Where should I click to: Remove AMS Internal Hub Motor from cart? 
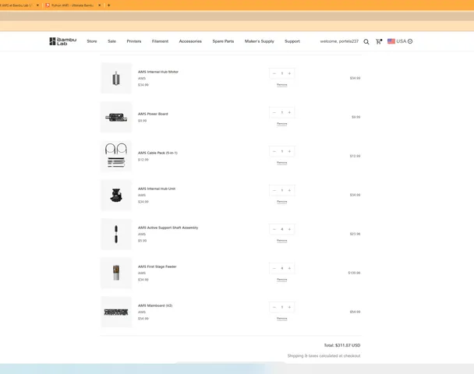(281, 84)
